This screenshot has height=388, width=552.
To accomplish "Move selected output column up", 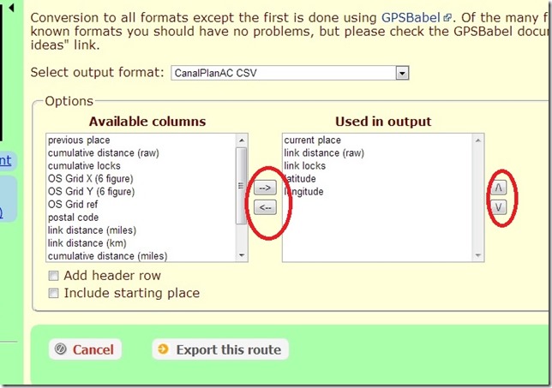I will pos(498,188).
